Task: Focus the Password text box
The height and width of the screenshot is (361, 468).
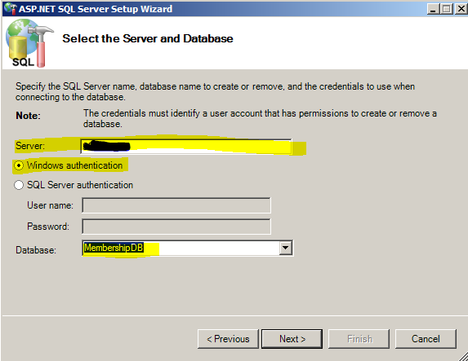Action: [x=176, y=227]
